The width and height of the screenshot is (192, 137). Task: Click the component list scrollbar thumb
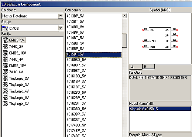click(x=124, y=40)
